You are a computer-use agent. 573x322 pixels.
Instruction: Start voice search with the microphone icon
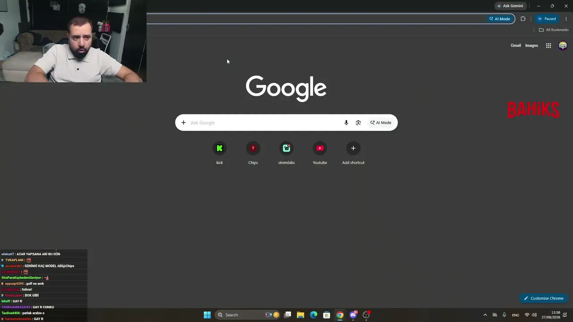click(346, 123)
